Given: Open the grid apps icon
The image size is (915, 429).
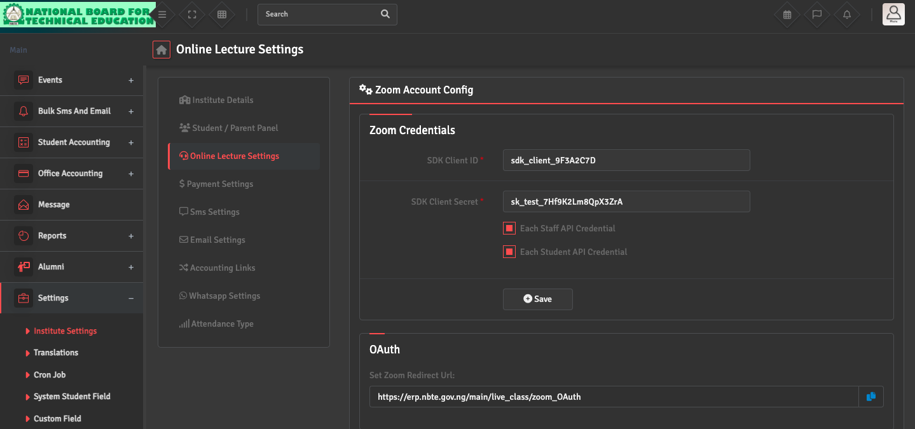Looking at the screenshot, I should (x=222, y=15).
